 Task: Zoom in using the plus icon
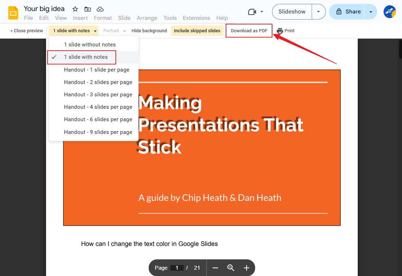pyautogui.click(x=246, y=267)
